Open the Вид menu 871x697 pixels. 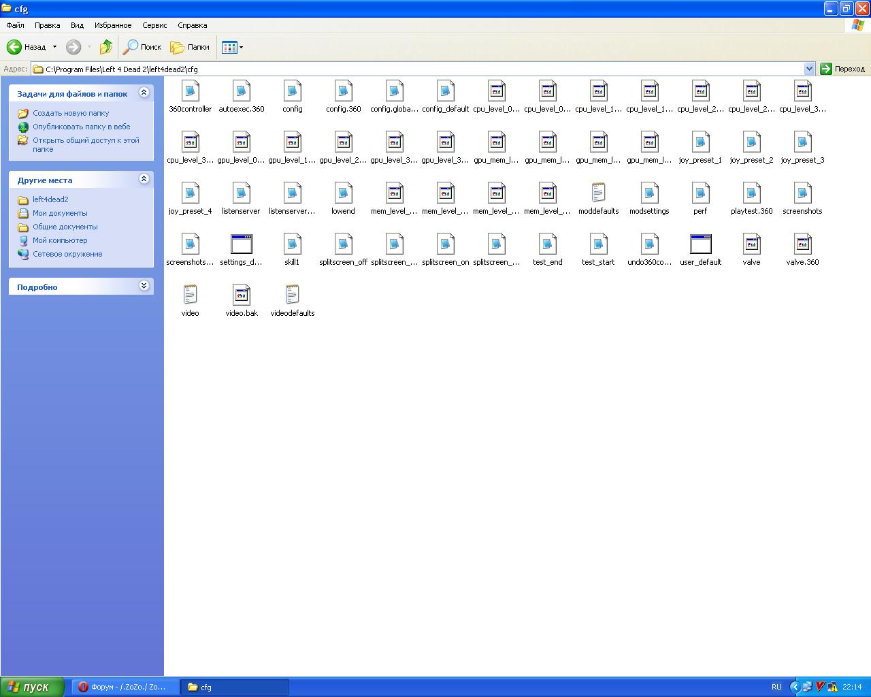click(77, 25)
